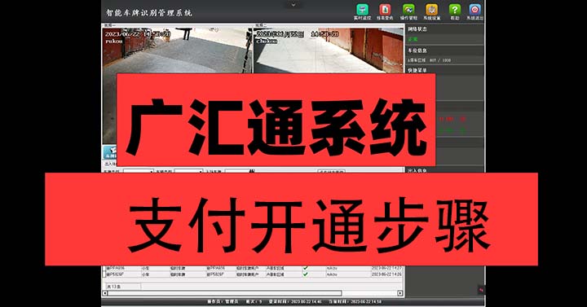Click the green 正常 network status value
Image resolution: width=587 pixels, height=307 pixels.
click(413, 39)
